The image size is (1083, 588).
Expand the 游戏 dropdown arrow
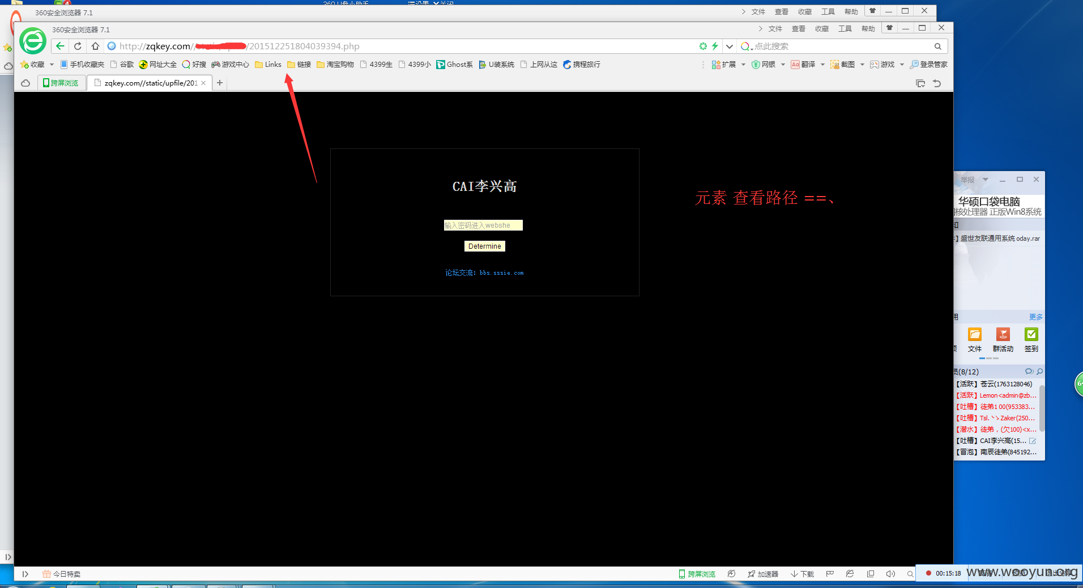pos(902,65)
